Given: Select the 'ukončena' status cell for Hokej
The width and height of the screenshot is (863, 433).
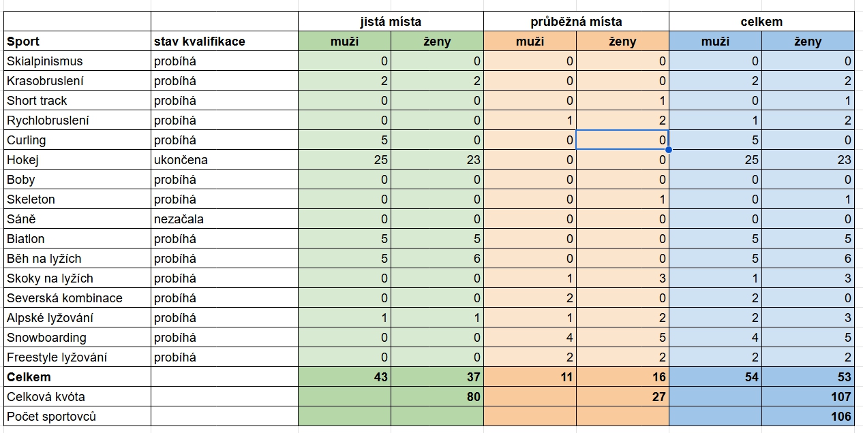Looking at the screenshot, I should 224,160.
